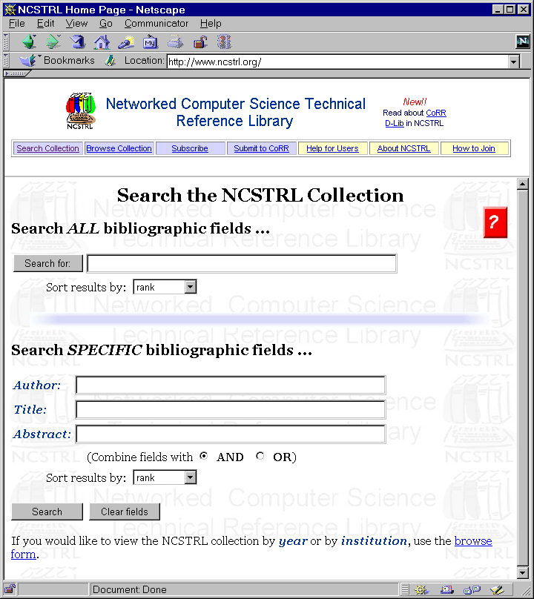Open the Search flashlight icon
Screen dimensions: 534x599
tap(126, 42)
